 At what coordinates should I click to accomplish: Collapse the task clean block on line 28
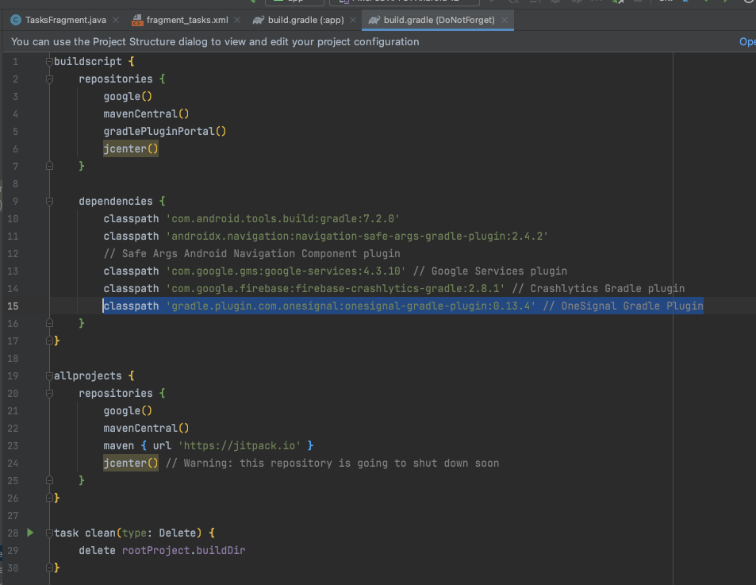click(x=49, y=533)
